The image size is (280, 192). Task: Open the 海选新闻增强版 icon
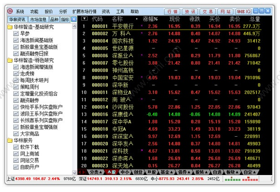pos(16,67)
